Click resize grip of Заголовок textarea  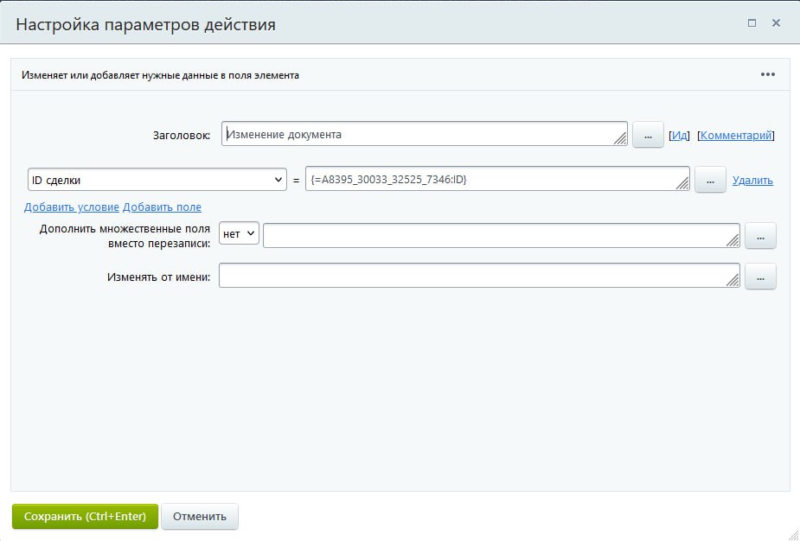pyautogui.click(x=620, y=138)
